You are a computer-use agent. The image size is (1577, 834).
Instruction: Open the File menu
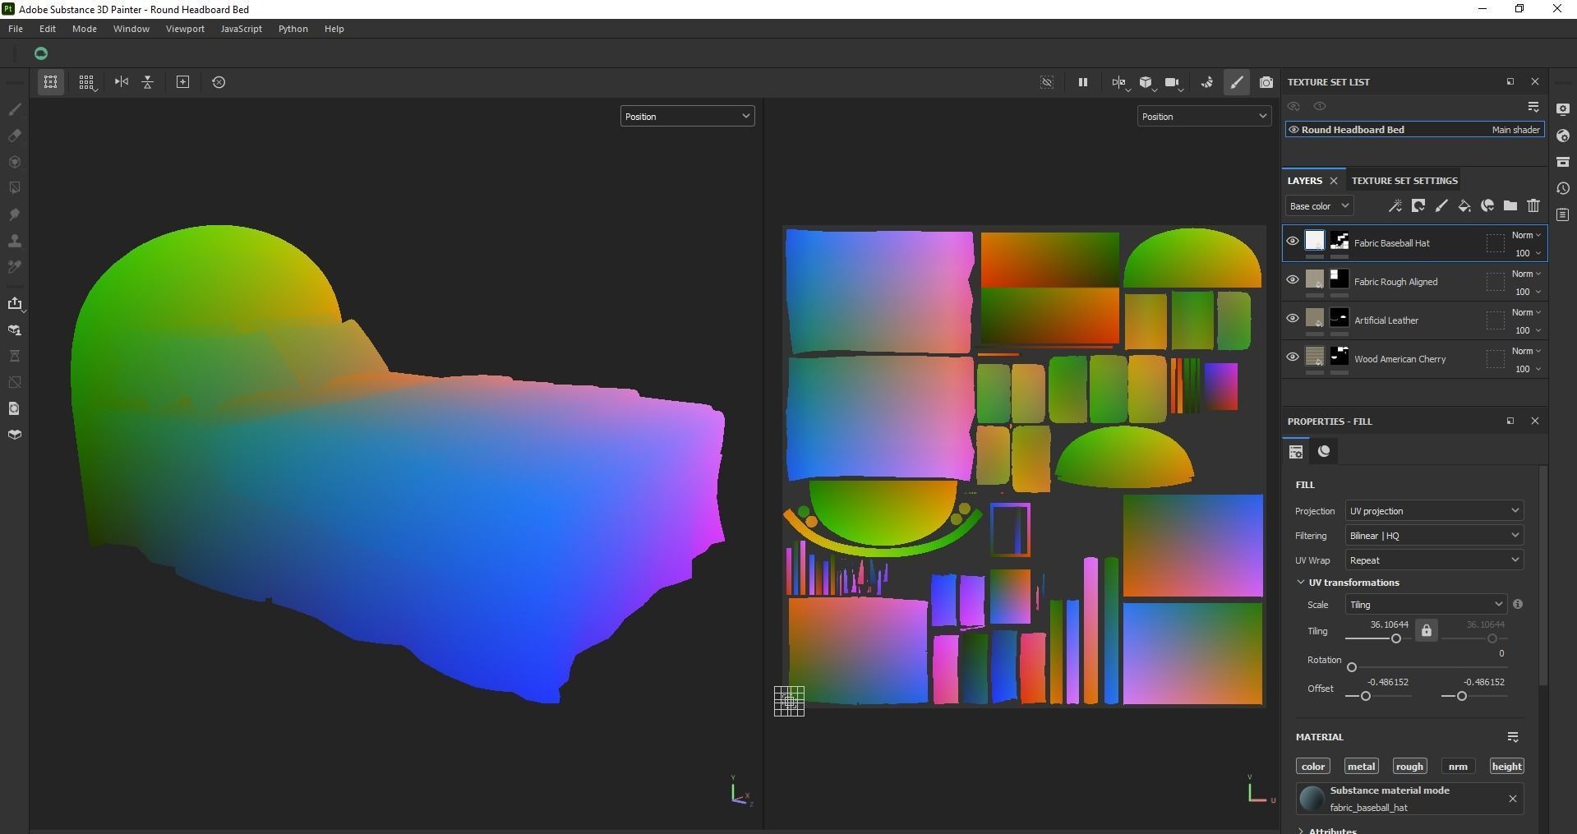pos(16,29)
